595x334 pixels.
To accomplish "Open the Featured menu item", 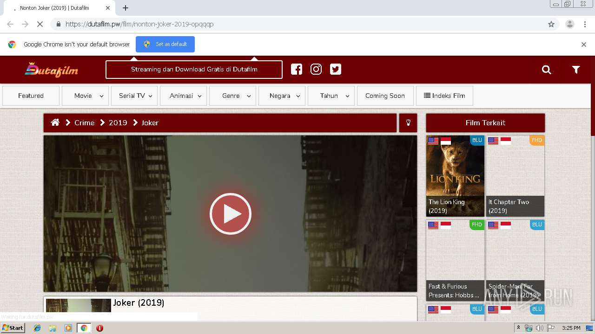I will click(31, 96).
